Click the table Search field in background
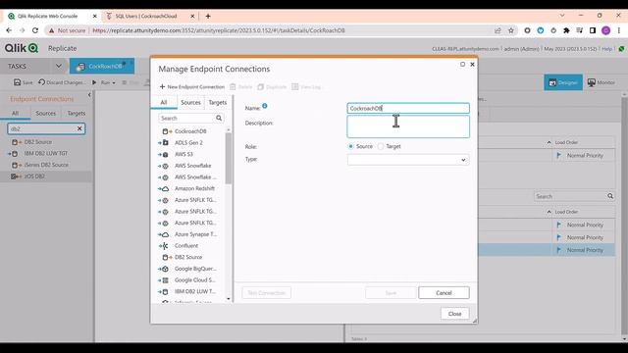The height and width of the screenshot is (353, 628). coord(570,196)
